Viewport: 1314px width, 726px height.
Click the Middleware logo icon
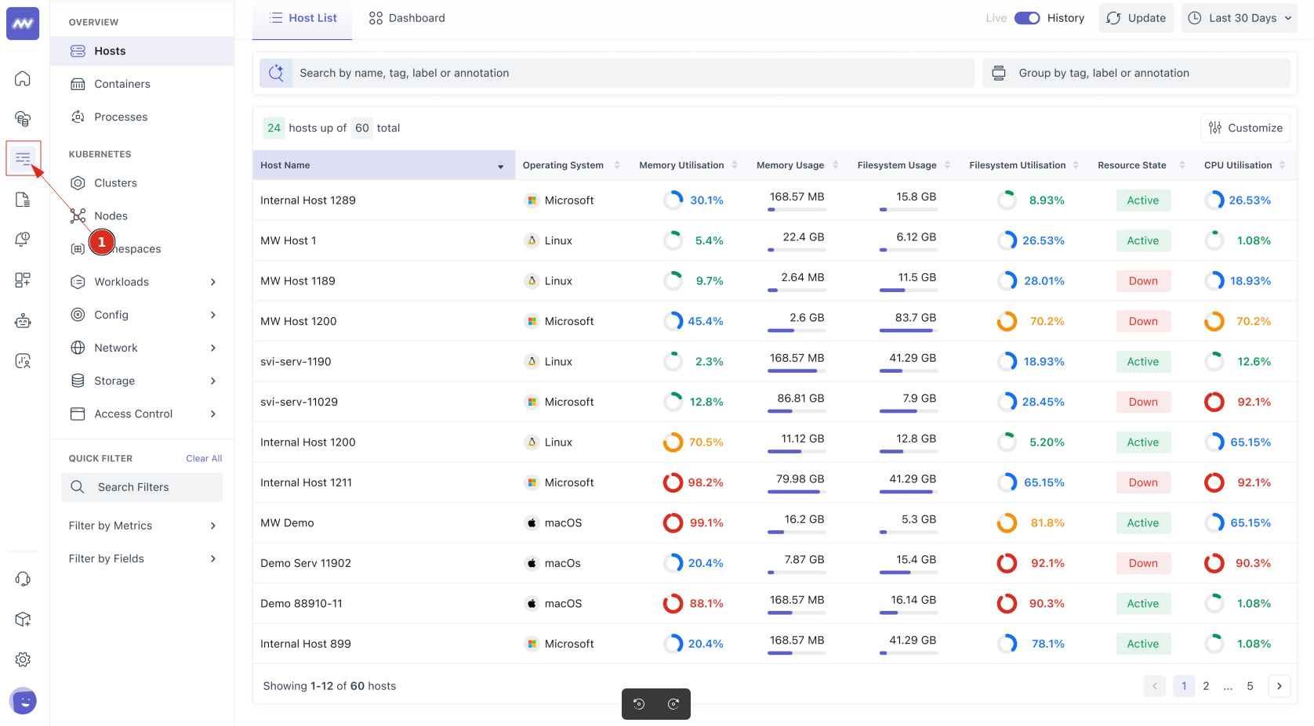(23, 23)
